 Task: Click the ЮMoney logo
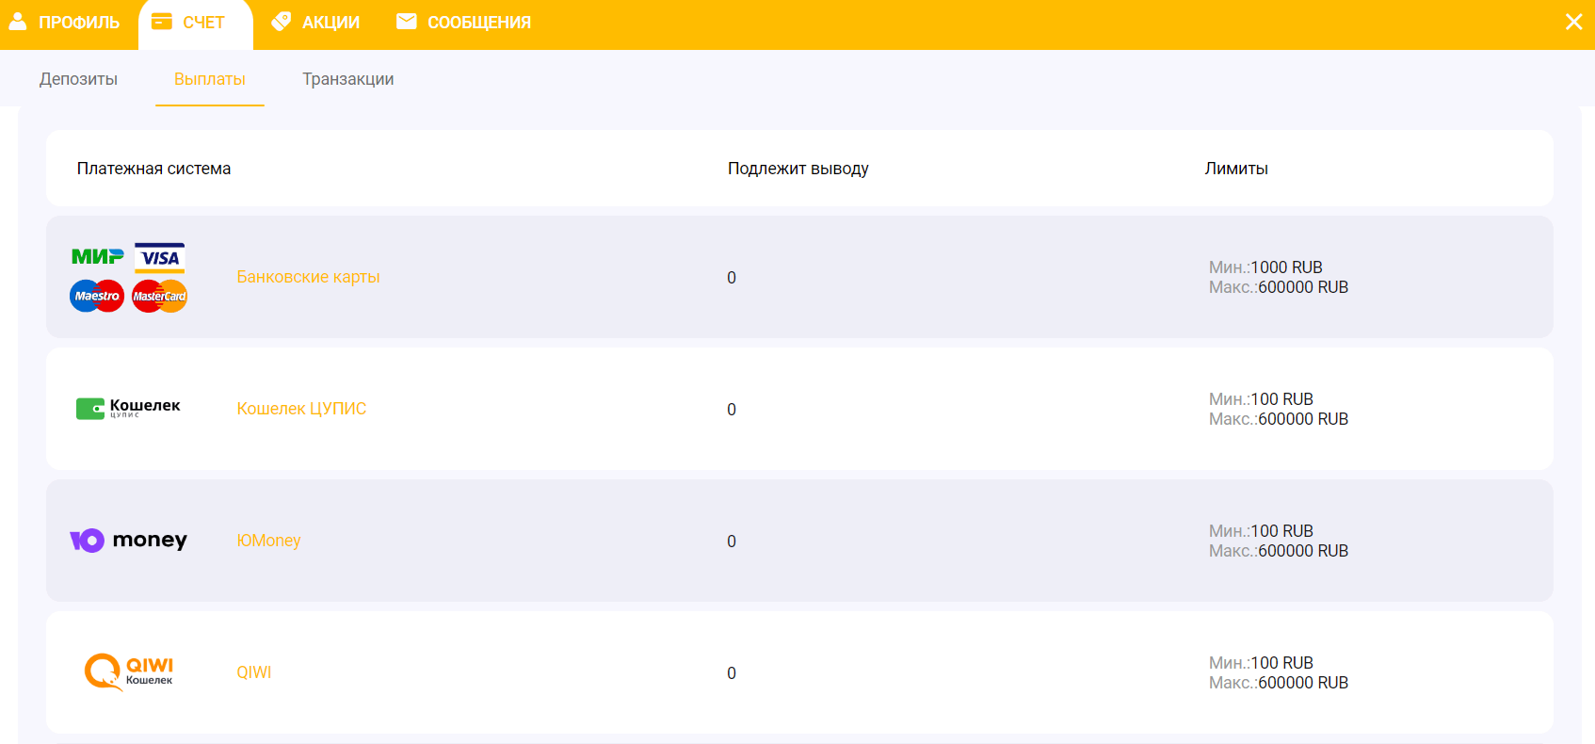point(129,540)
